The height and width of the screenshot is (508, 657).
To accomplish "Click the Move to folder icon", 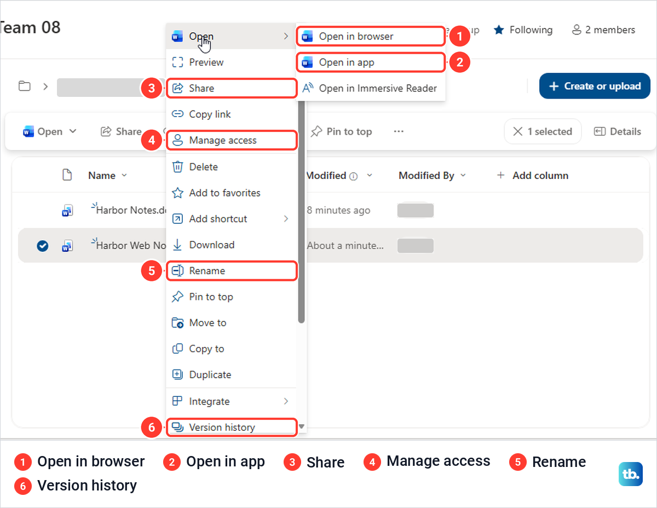I will pos(177,323).
